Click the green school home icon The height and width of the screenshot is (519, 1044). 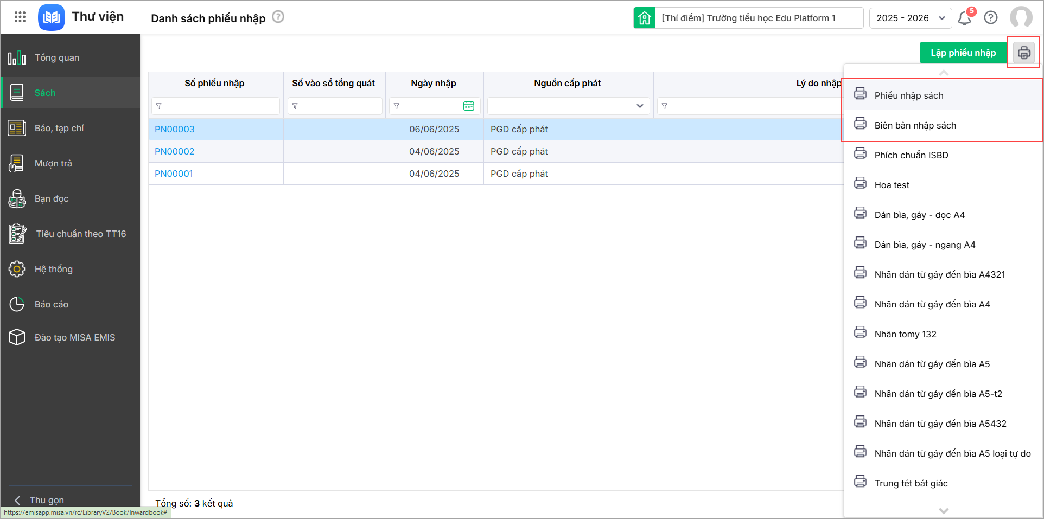(644, 18)
